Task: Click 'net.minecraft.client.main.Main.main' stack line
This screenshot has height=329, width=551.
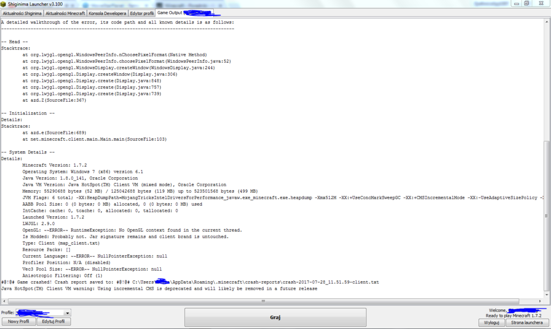Action: tap(95, 139)
